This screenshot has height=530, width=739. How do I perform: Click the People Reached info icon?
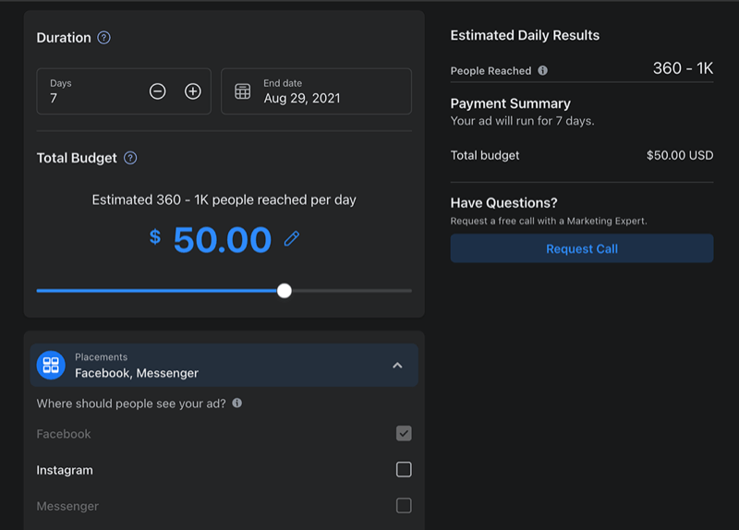click(x=543, y=71)
